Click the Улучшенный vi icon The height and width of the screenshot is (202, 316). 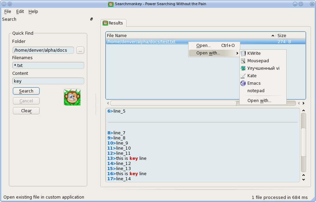click(243, 68)
